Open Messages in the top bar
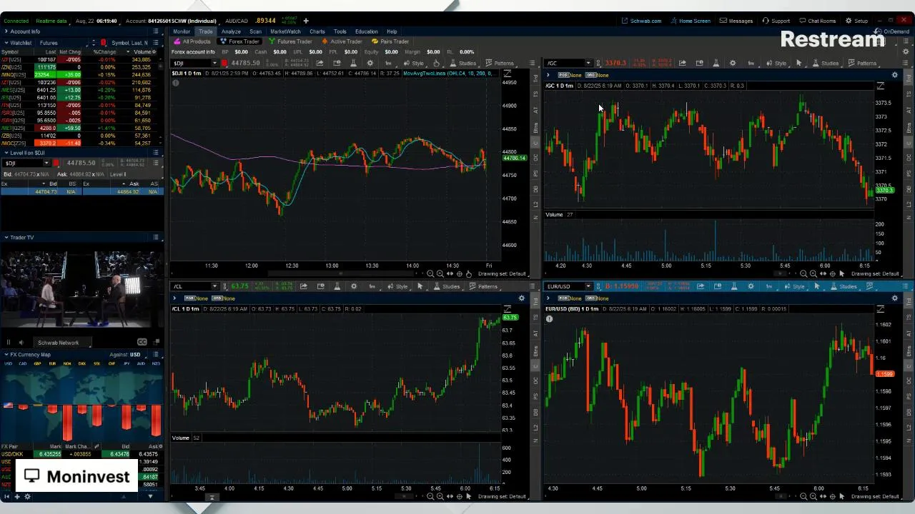 736,21
